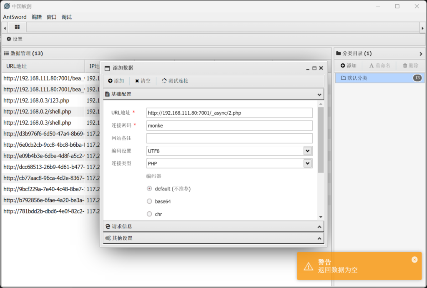The height and width of the screenshot is (288, 427).
Task: Click the 测试连接 button
Action: 175,81
